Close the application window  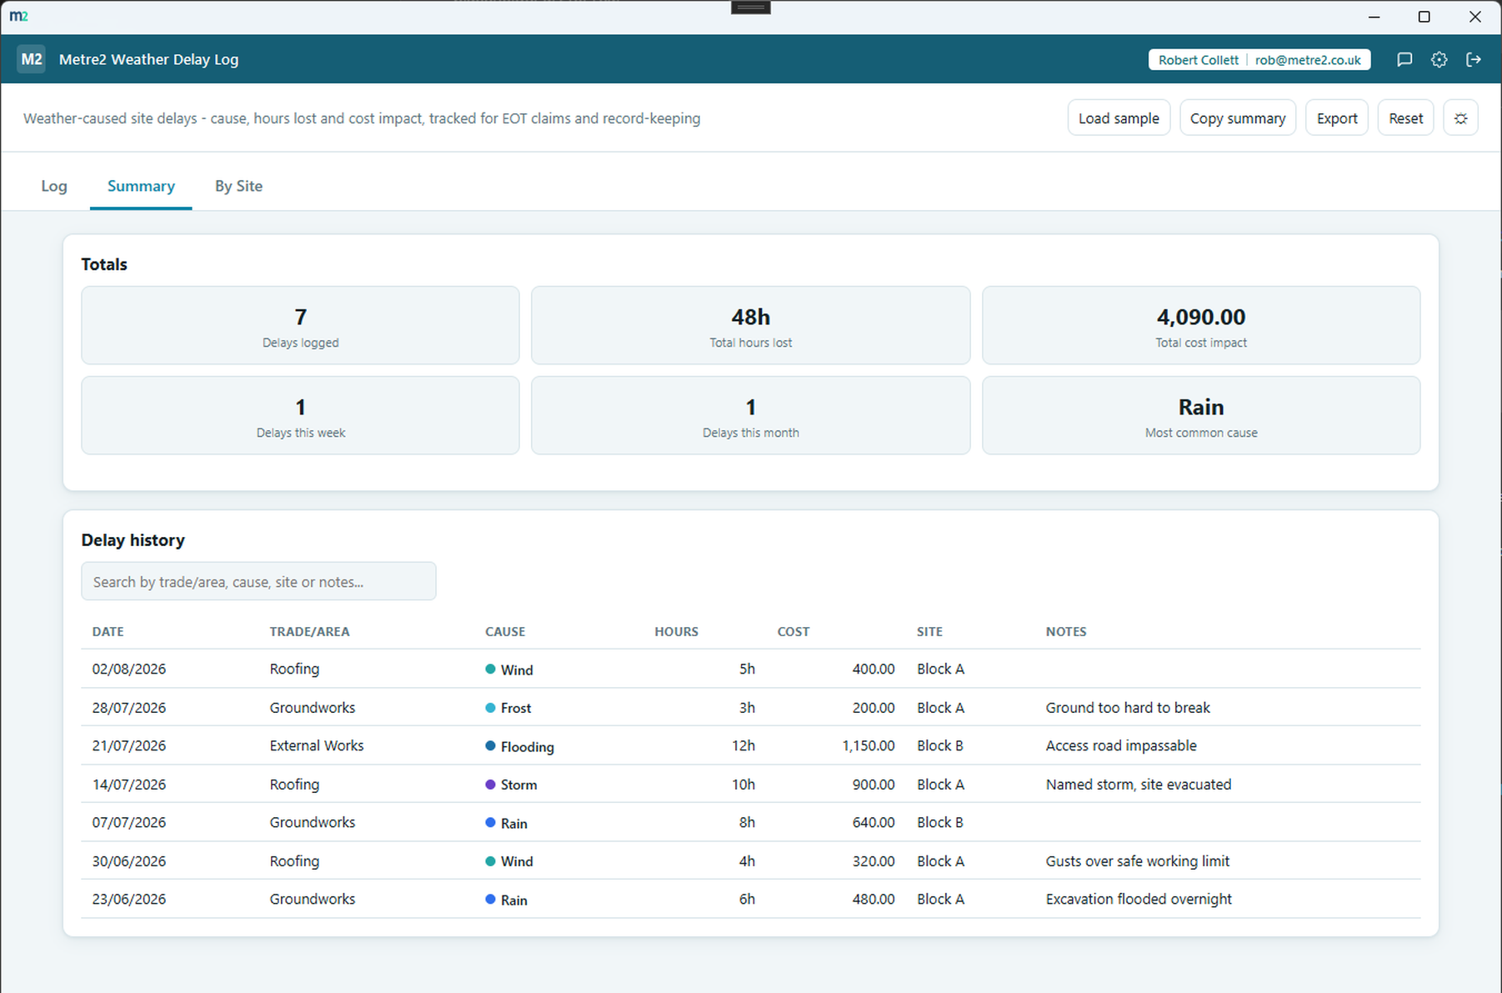tap(1474, 17)
